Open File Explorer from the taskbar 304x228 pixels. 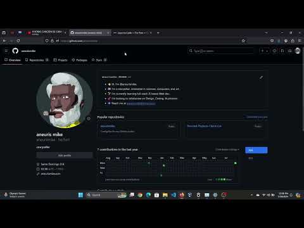click(x=165, y=195)
